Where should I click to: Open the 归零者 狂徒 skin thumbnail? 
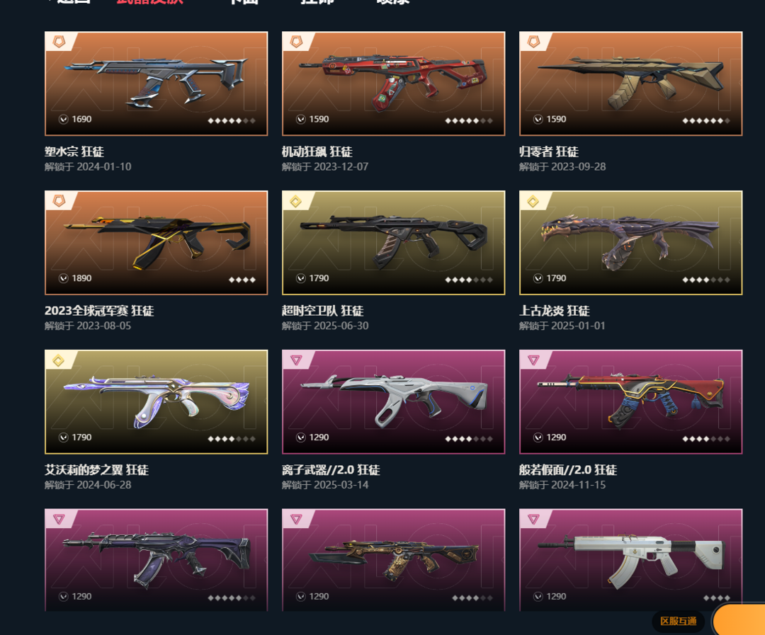631,84
